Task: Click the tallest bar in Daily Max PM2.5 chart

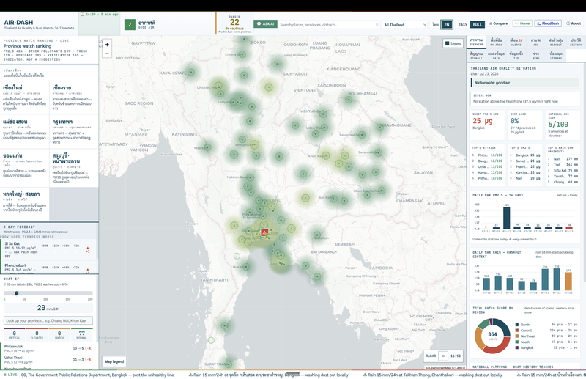Action: pyautogui.click(x=506, y=218)
